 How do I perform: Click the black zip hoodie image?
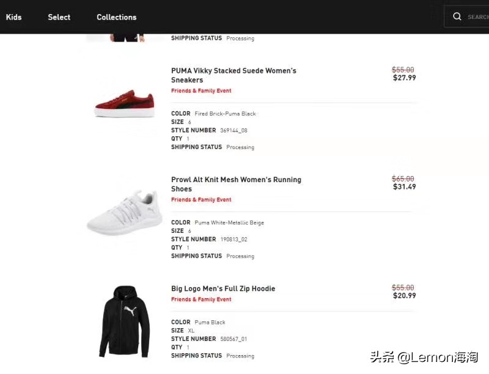pyautogui.click(x=125, y=321)
